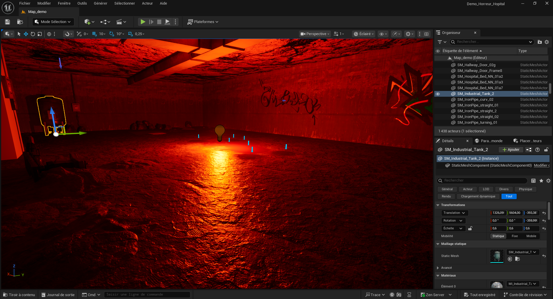Screen dimensions: 553x299
Task: Save the current level with disk icon
Action: tap(7, 22)
